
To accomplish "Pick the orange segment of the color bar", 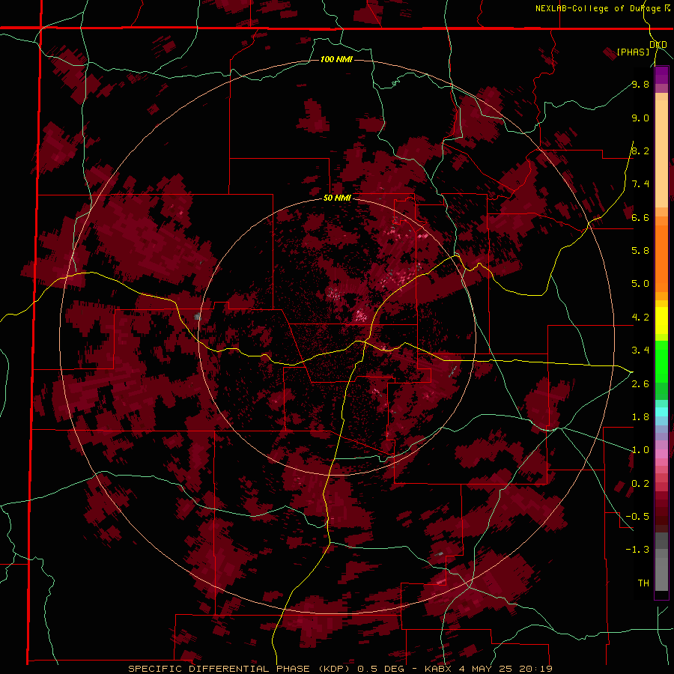I will tap(661, 258).
